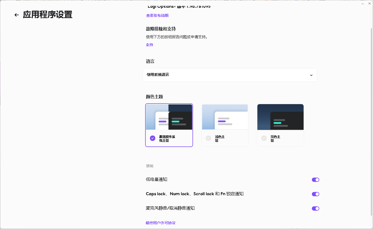Click the light theme preview image
373x229 pixels.
click(x=225, y=117)
